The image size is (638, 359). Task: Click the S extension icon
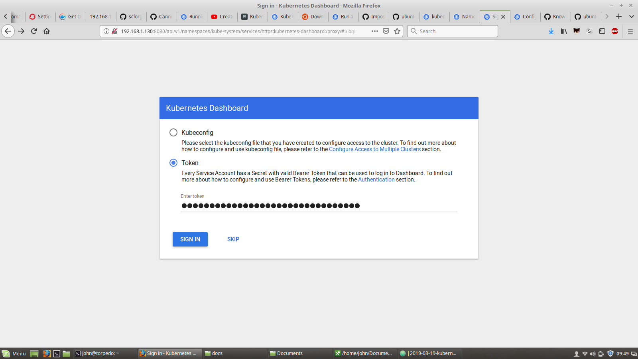pyautogui.click(x=589, y=31)
